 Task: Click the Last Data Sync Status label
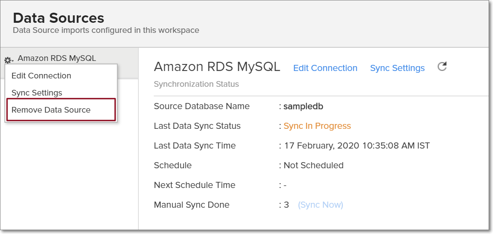[x=197, y=126]
